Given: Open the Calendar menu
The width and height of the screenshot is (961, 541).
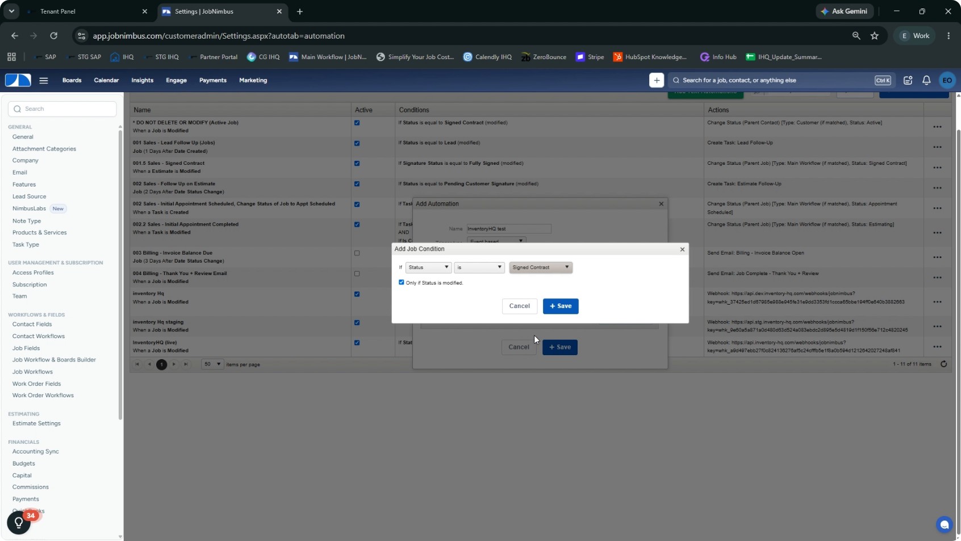Looking at the screenshot, I should tap(106, 80).
